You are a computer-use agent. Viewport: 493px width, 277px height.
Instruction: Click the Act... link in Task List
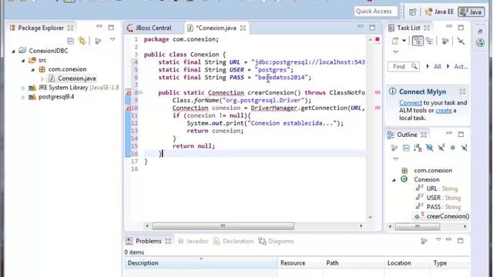coord(461,67)
